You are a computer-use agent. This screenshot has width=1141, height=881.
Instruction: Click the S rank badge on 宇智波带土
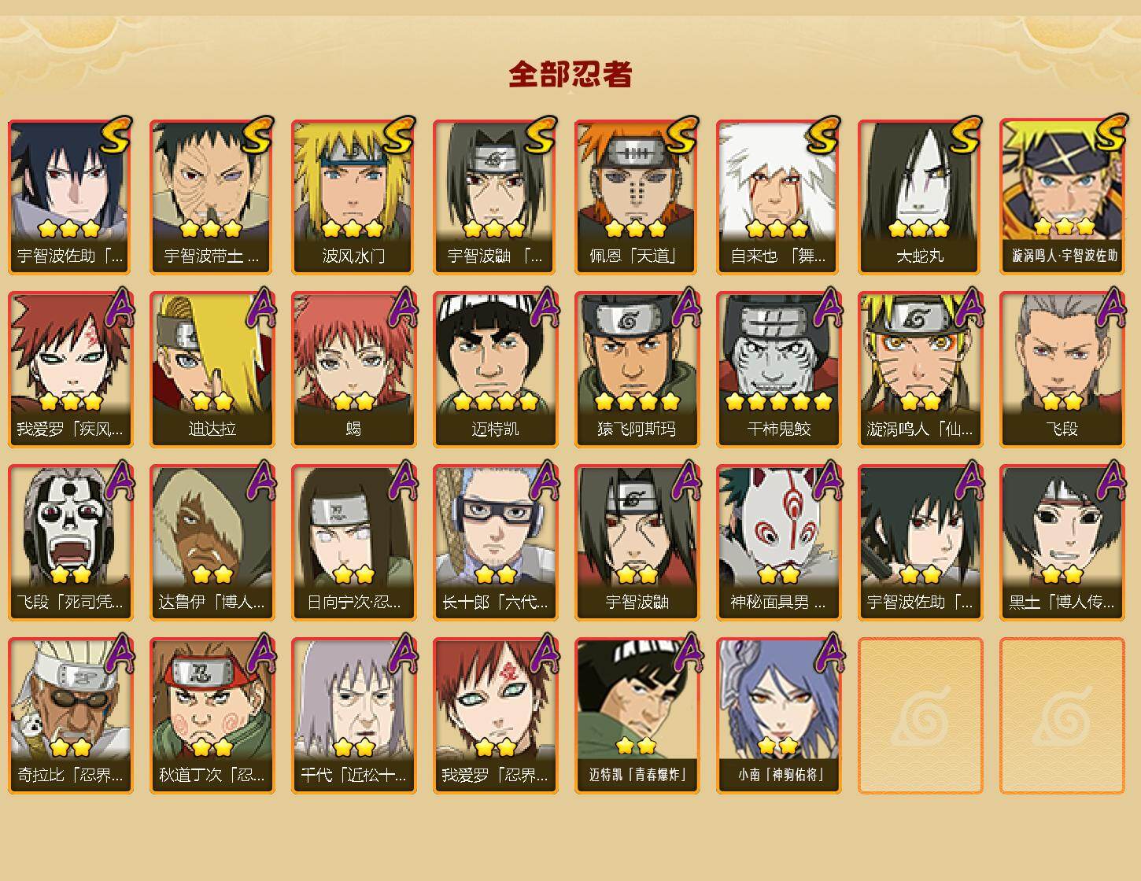[257, 135]
